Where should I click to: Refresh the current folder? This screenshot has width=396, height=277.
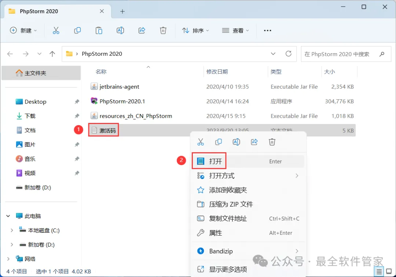point(289,54)
